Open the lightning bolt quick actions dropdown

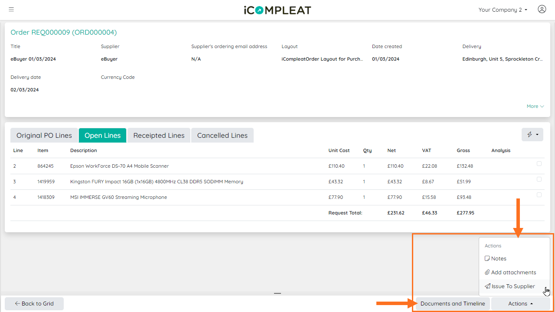click(x=532, y=135)
